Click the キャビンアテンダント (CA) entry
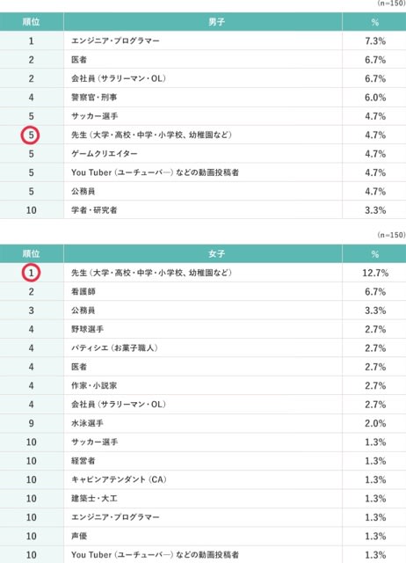 click(x=119, y=479)
